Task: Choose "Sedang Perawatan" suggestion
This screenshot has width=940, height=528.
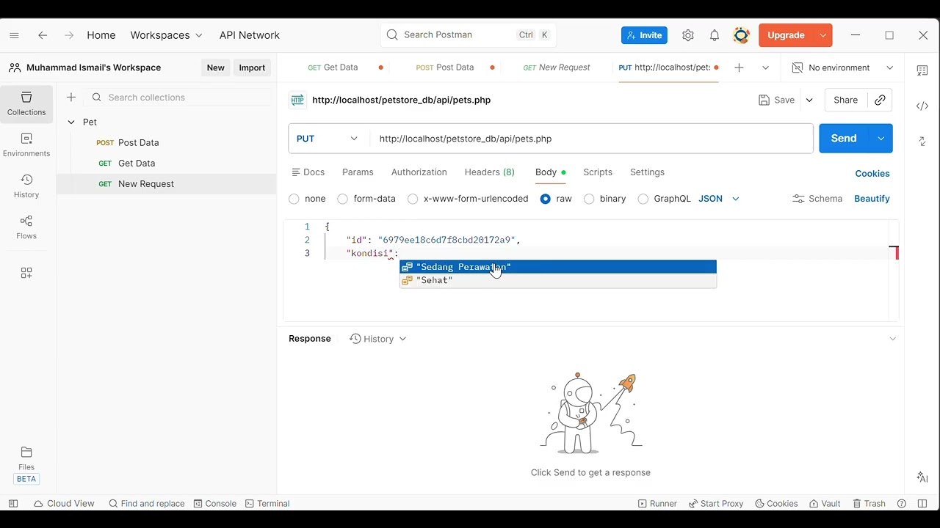Action: [558, 267]
